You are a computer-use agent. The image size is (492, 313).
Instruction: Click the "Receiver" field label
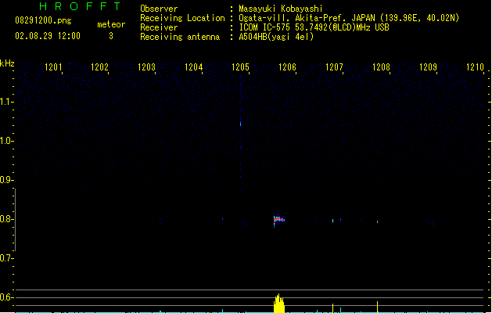(159, 27)
